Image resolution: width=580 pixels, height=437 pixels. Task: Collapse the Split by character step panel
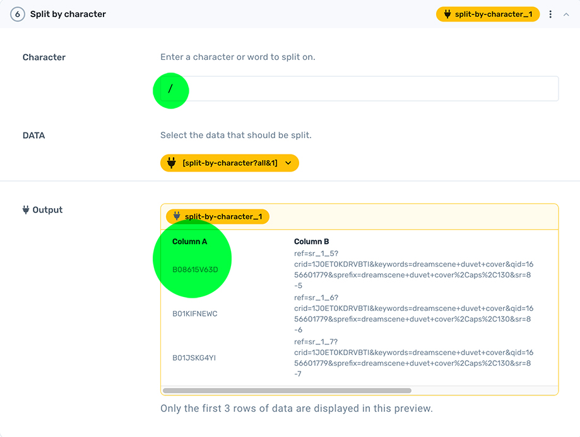(567, 14)
